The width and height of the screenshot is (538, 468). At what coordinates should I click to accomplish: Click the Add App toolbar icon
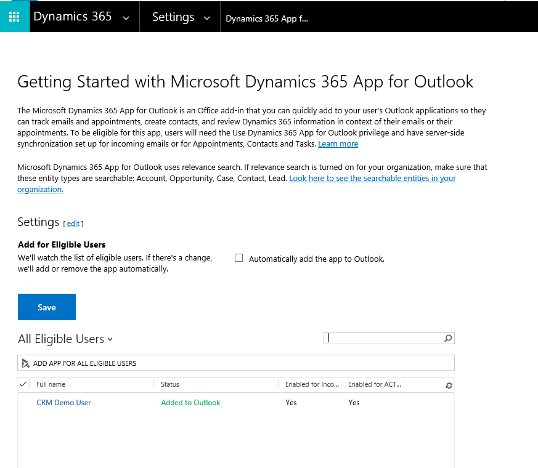(26, 363)
